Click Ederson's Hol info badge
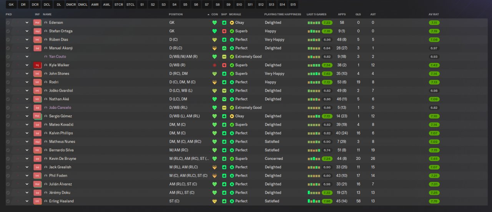This screenshot has width=492, height=212. tap(37, 23)
